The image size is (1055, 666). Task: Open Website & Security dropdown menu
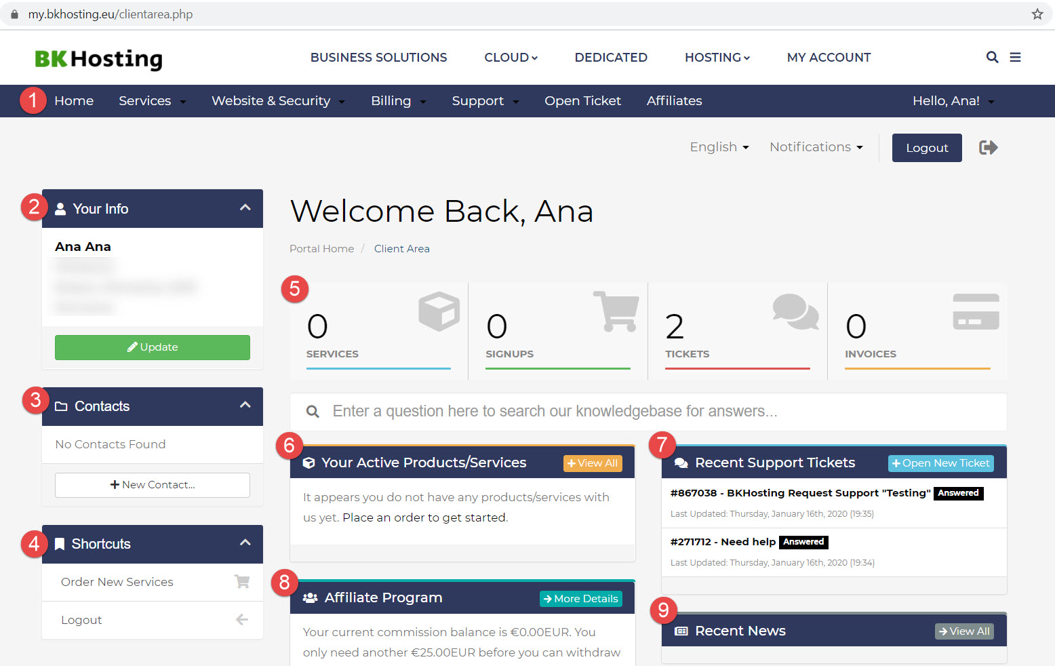pos(278,101)
